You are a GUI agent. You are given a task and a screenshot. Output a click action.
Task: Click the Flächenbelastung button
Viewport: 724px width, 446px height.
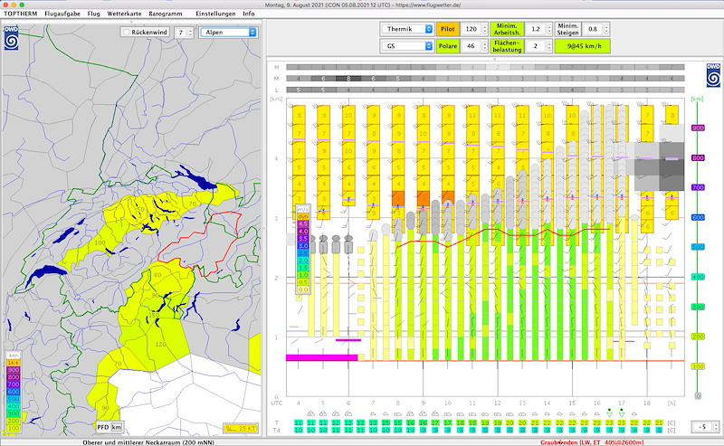point(507,46)
